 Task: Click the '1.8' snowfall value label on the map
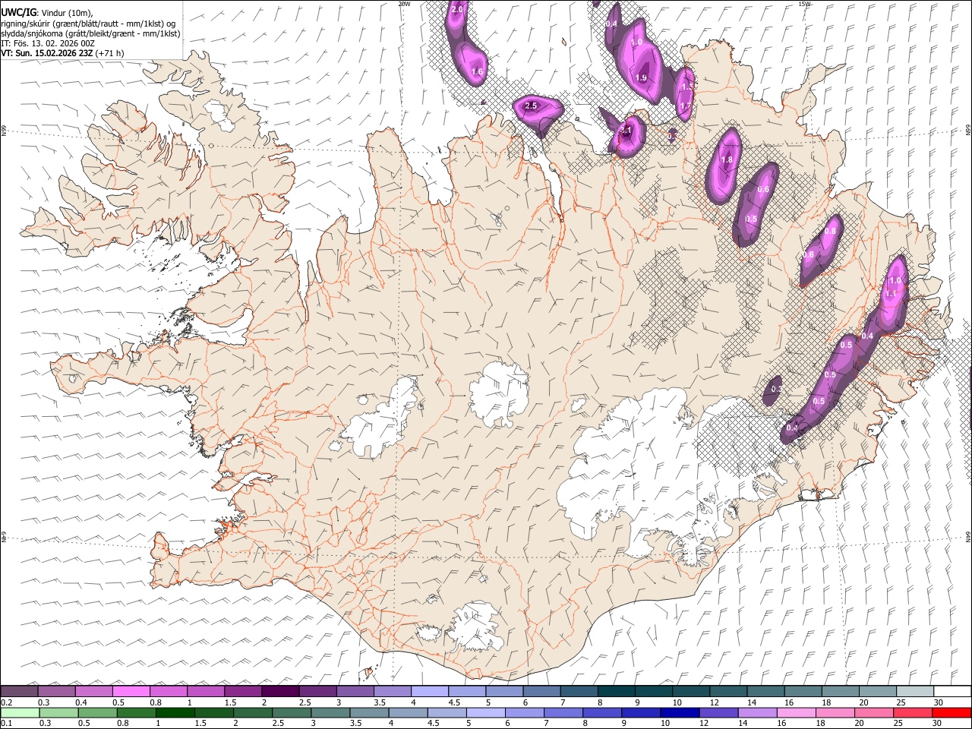pos(727,159)
